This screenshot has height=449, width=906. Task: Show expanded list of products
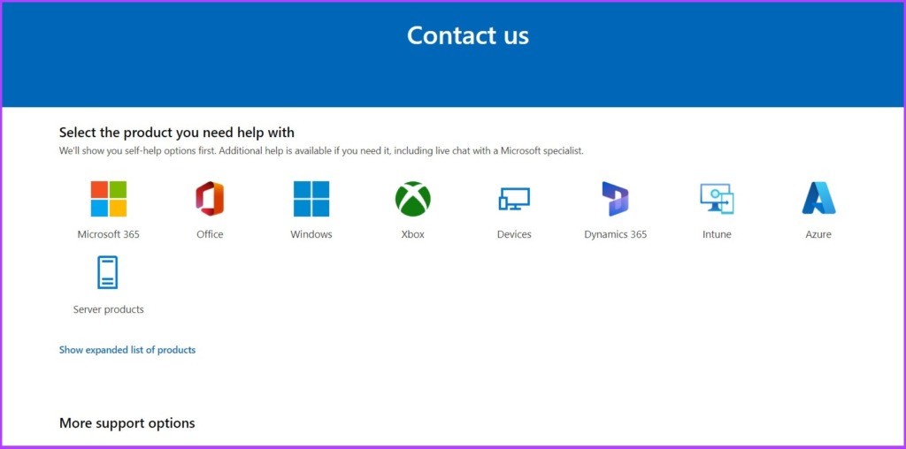tap(127, 350)
